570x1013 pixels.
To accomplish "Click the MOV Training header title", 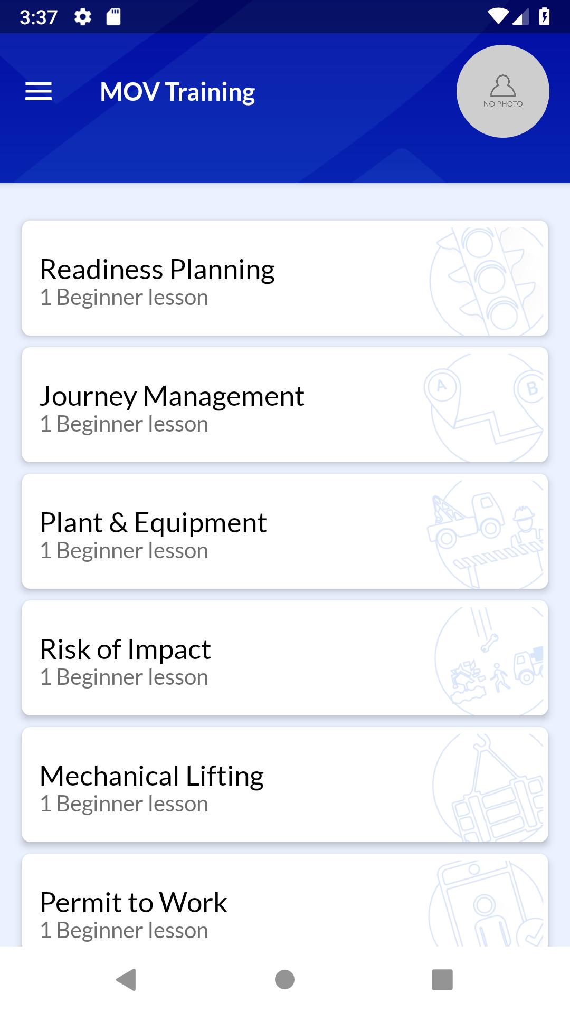I will point(177,92).
